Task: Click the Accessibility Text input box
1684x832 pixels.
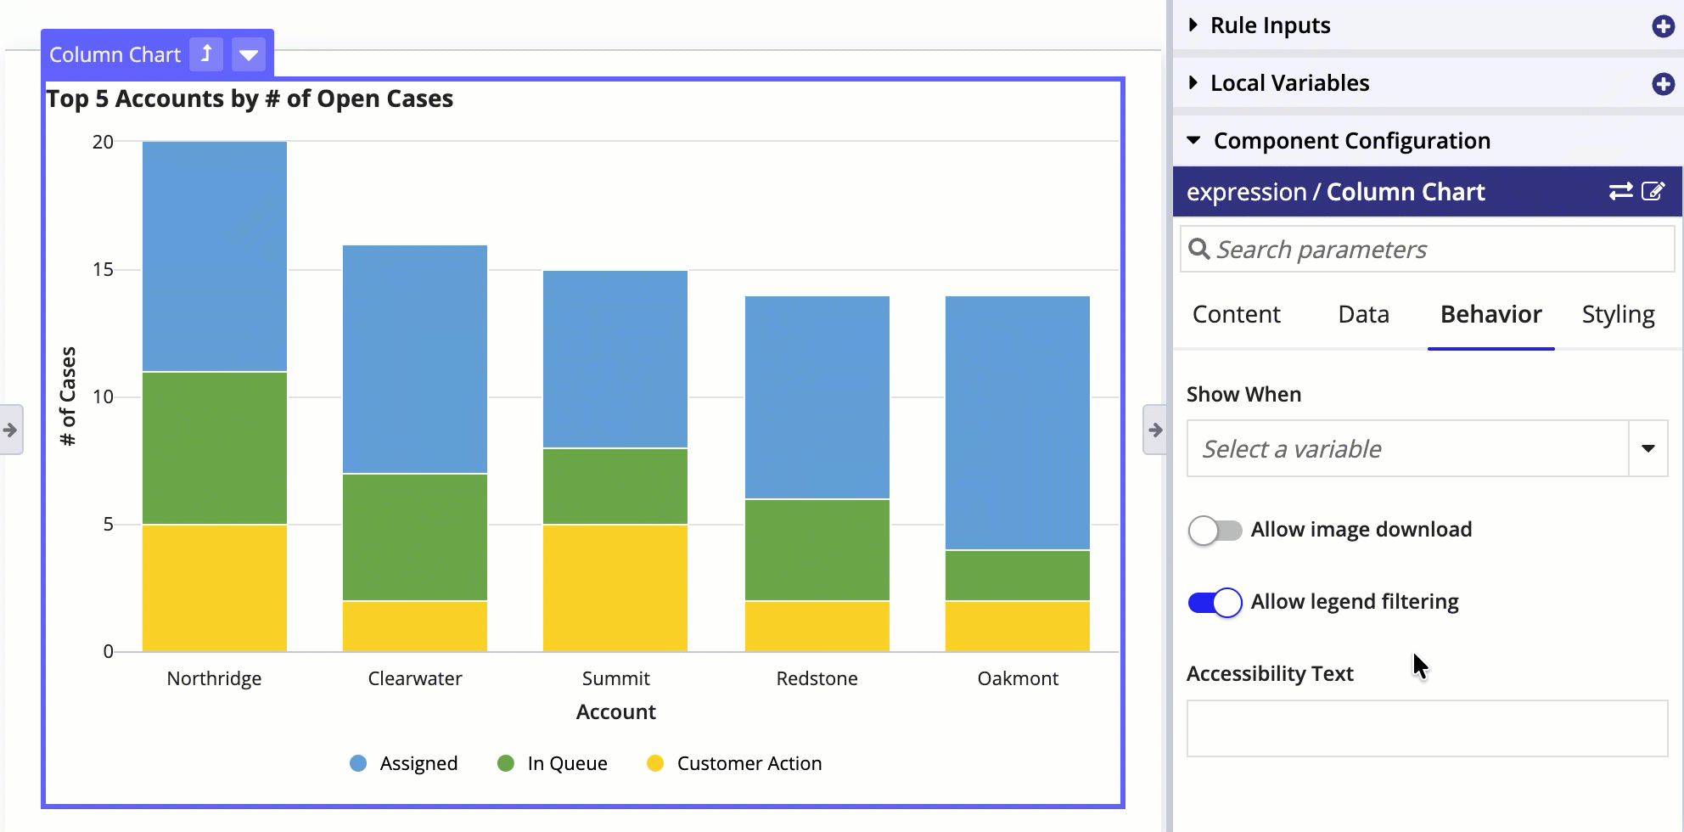Action: coord(1427,728)
